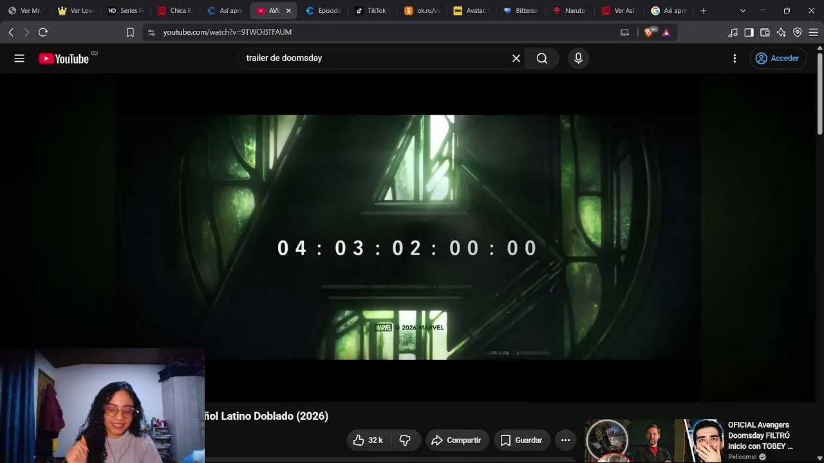Open a new browser tab
824x463 pixels.
click(x=704, y=11)
